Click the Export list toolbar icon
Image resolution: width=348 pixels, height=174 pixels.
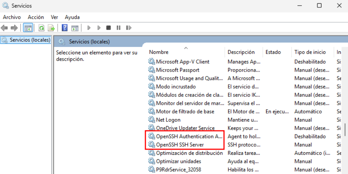tap(51, 28)
